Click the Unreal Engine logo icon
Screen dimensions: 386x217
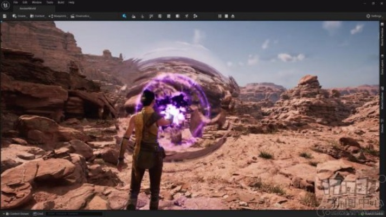coord(5,5)
